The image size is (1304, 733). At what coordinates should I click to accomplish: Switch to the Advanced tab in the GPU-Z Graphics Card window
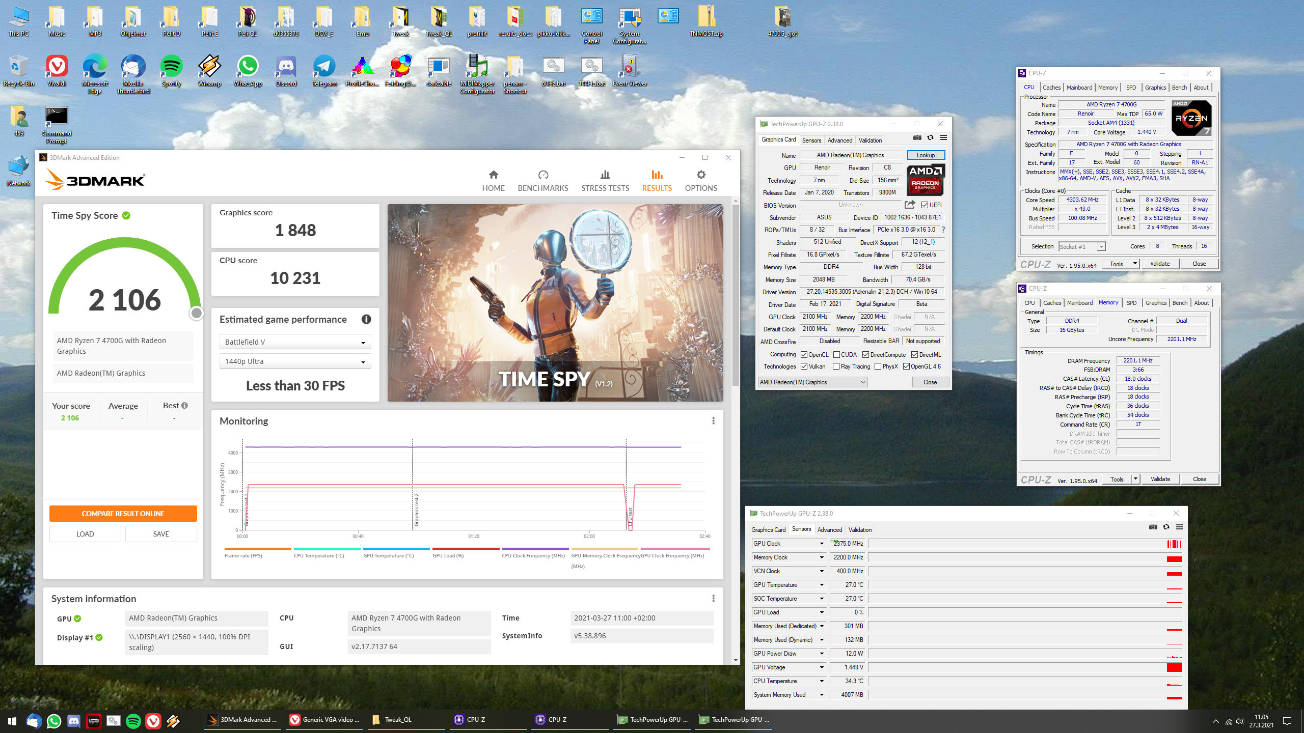click(839, 140)
